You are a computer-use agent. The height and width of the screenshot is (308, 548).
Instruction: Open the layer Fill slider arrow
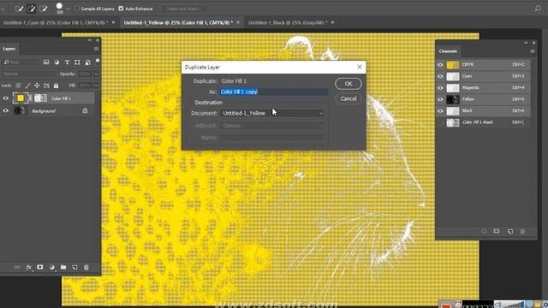pos(96,86)
